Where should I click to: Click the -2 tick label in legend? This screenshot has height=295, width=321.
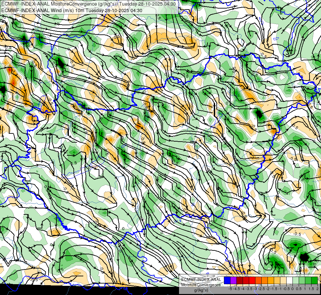(x=268, y=289)
